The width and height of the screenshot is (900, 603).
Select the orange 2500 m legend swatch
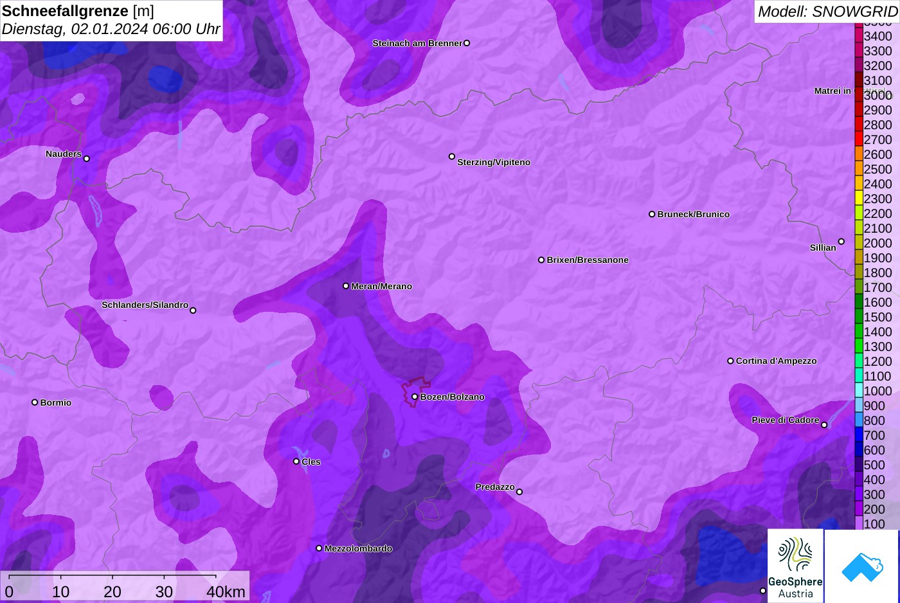point(859,169)
